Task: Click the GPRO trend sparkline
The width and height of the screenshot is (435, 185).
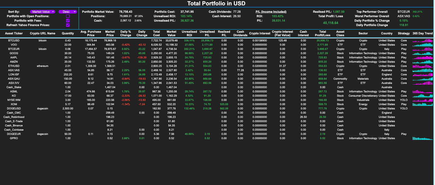Action: point(423,138)
